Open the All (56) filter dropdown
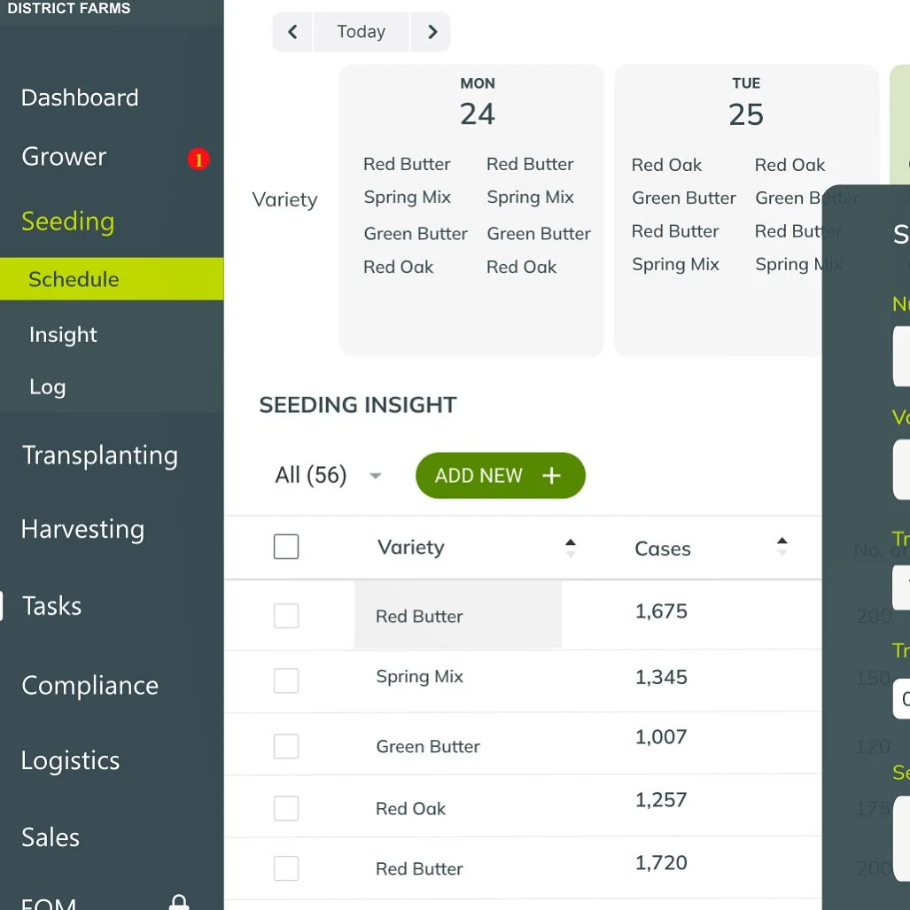Screen dimensions: 910x910 point(328,475)
